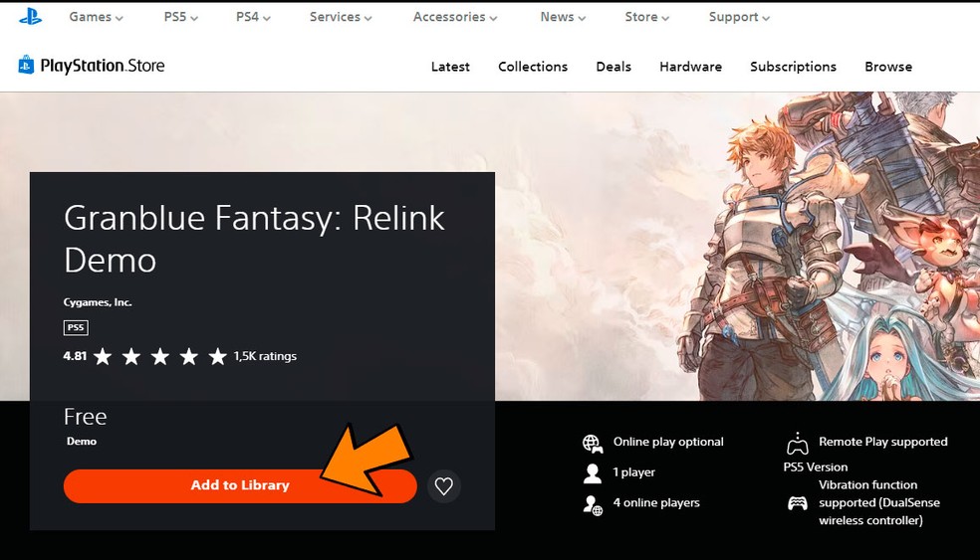Open the 1,5K ratings link
This screenshot has height=560, width=980.
265,356
